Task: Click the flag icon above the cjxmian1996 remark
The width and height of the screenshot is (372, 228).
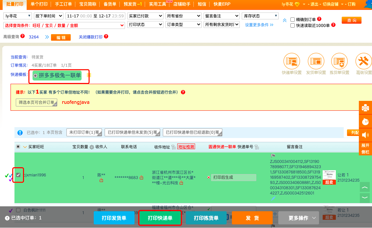Action: (273, 155)
